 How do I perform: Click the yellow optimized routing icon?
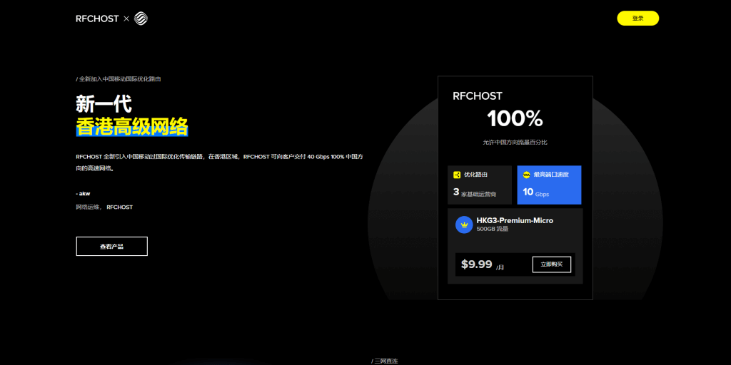457,175
